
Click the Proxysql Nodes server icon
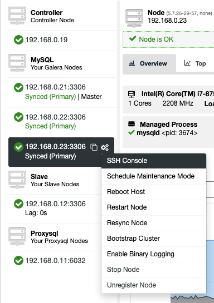17,236
